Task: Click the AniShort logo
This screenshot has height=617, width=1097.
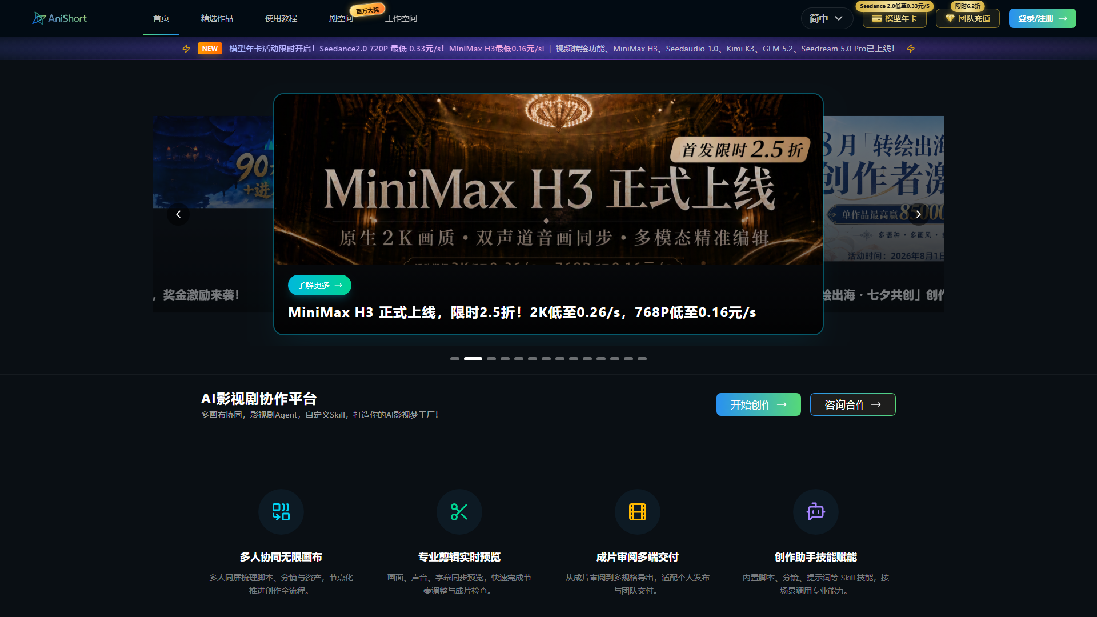Action: point(59,18)
